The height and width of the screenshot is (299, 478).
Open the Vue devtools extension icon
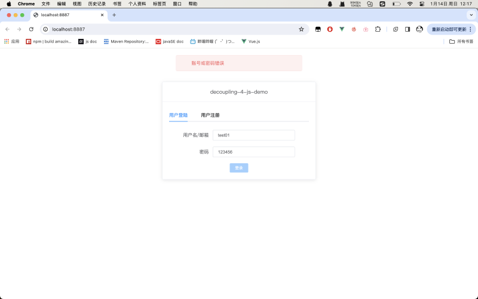(342, 29)
